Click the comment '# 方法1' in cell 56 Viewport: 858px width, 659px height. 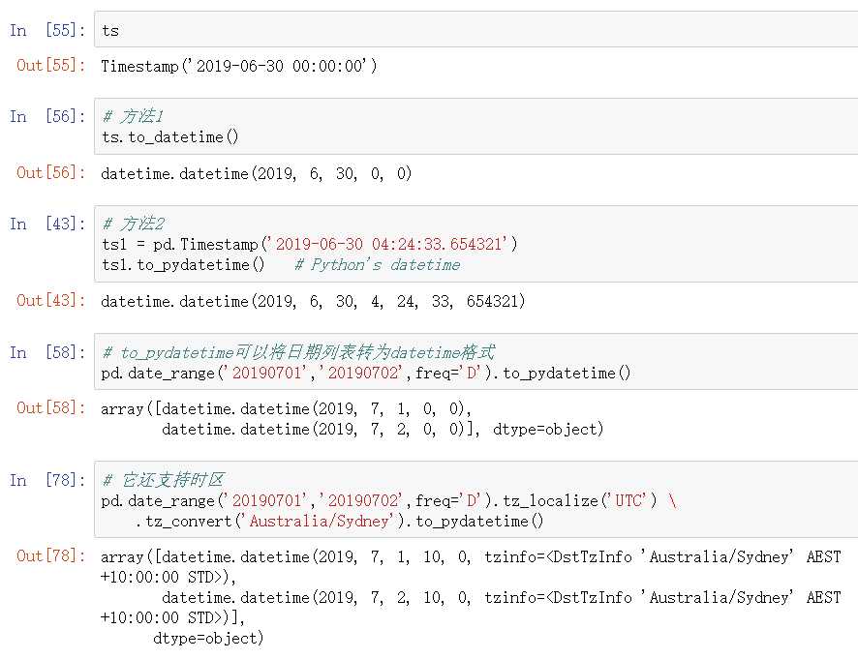pos(133,116)
